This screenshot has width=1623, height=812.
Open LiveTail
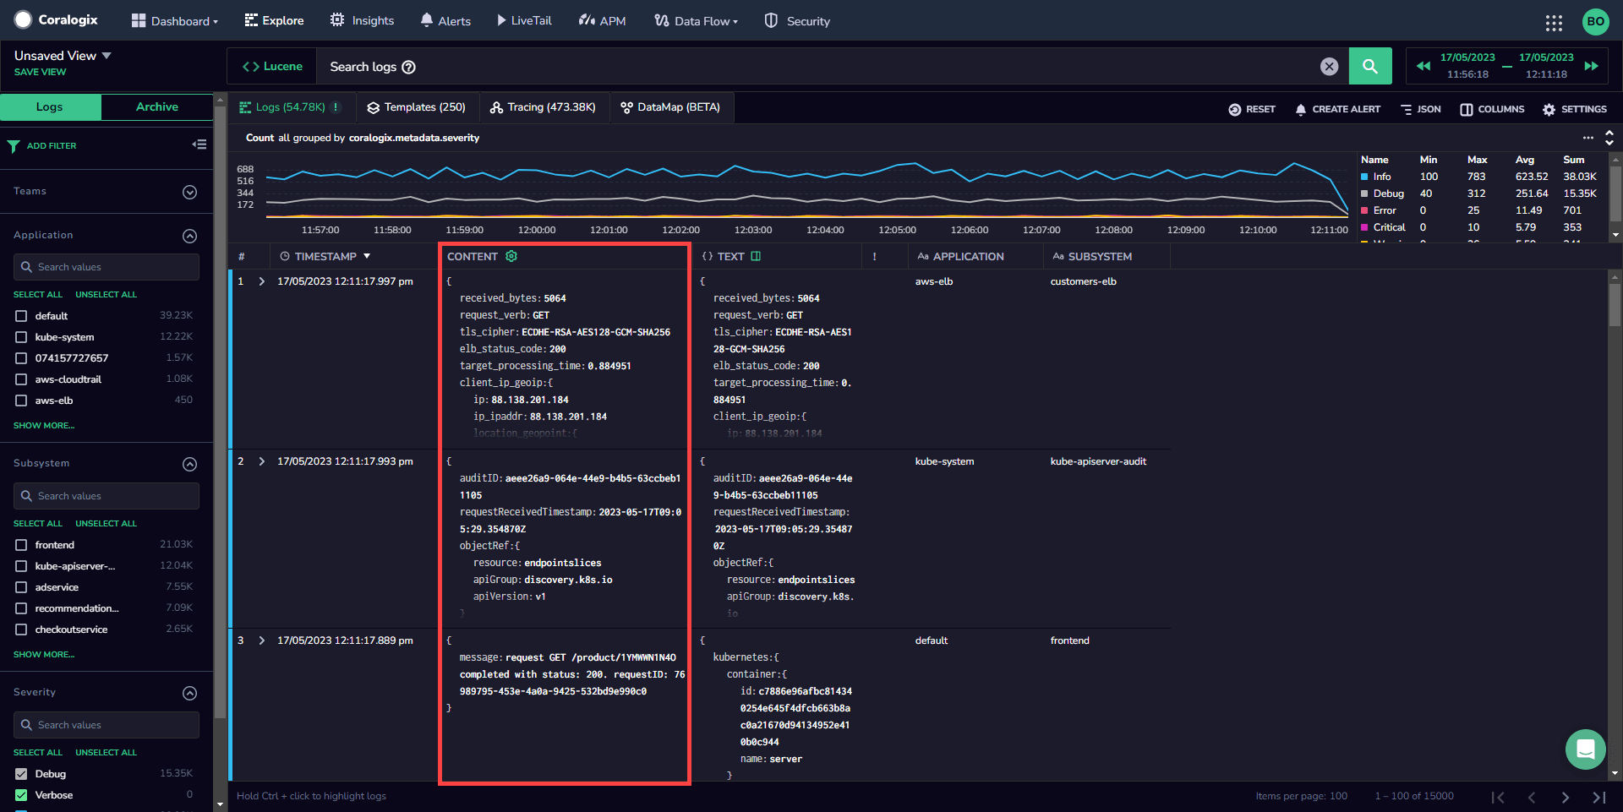point(524,20)
